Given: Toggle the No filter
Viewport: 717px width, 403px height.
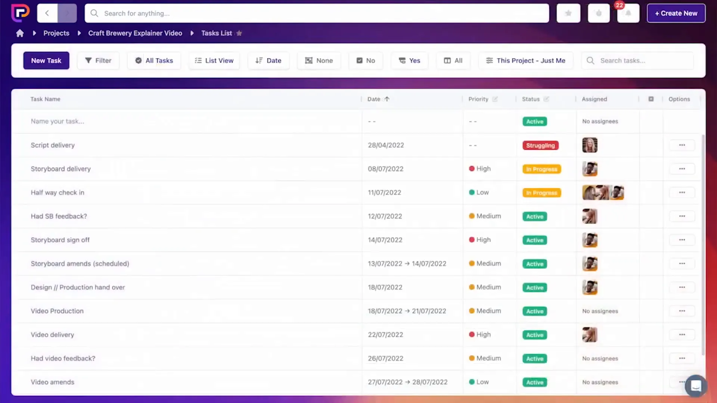Looking at the screenshot, I should pos(365,60).
